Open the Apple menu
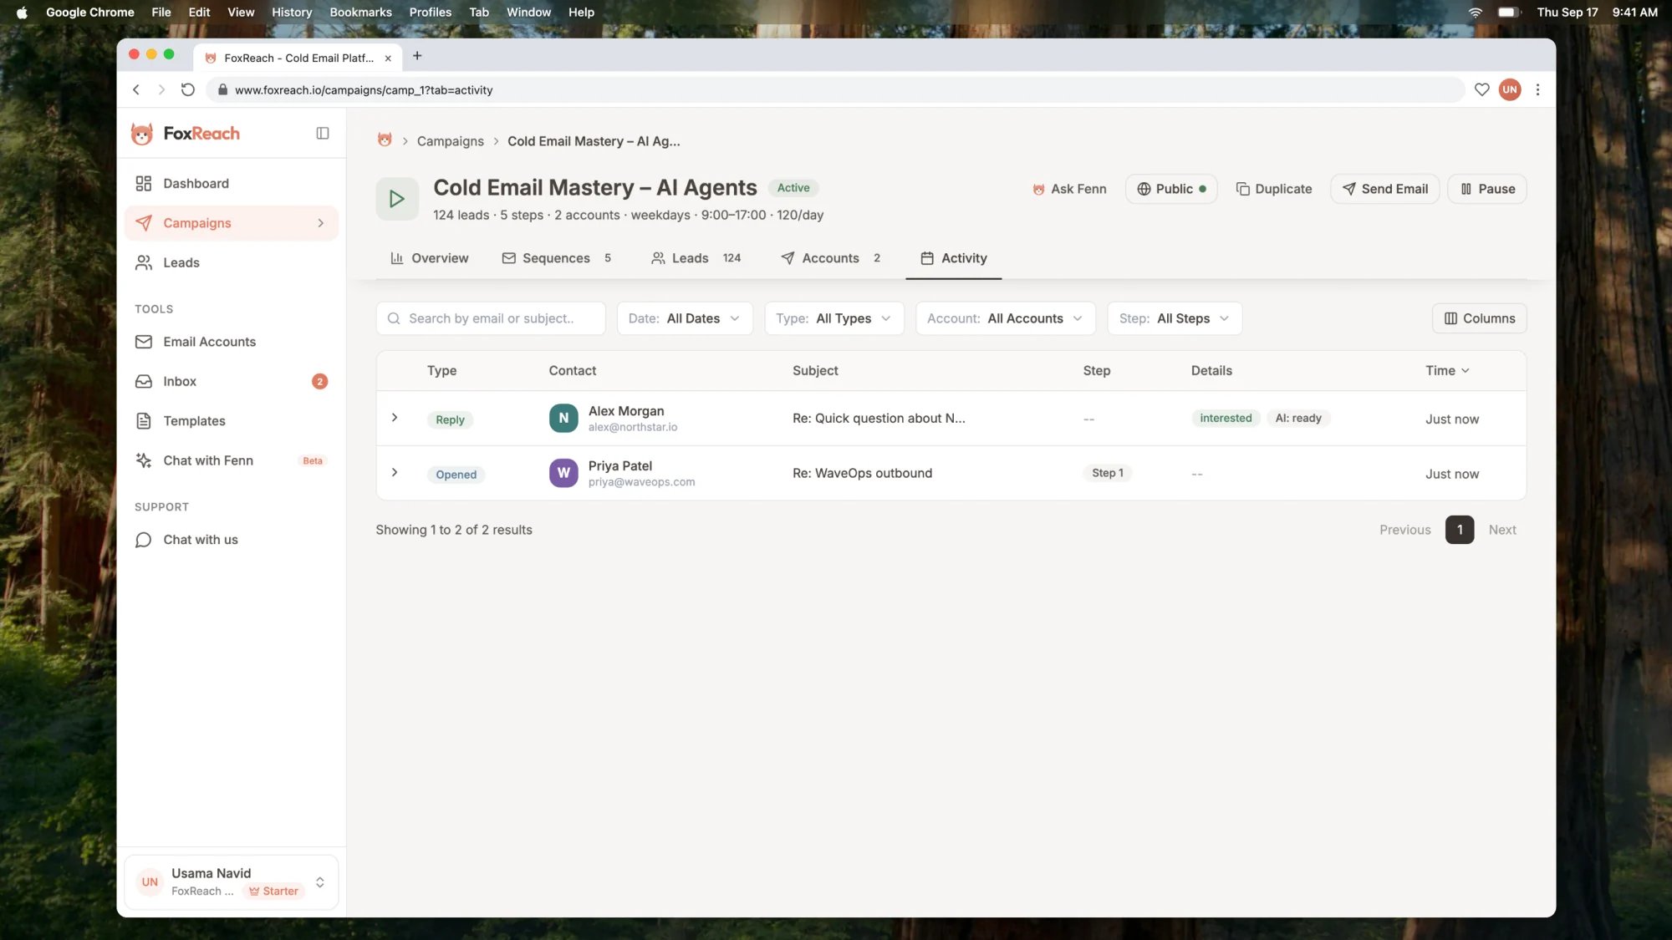The height and width of the screenshot is (940, 1672). 22,12
